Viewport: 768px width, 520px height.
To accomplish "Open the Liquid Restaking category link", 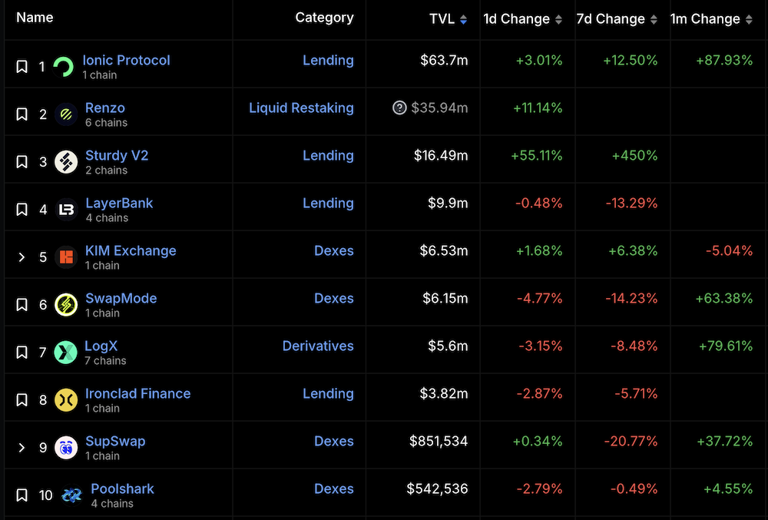I will (x=301, y=108).
